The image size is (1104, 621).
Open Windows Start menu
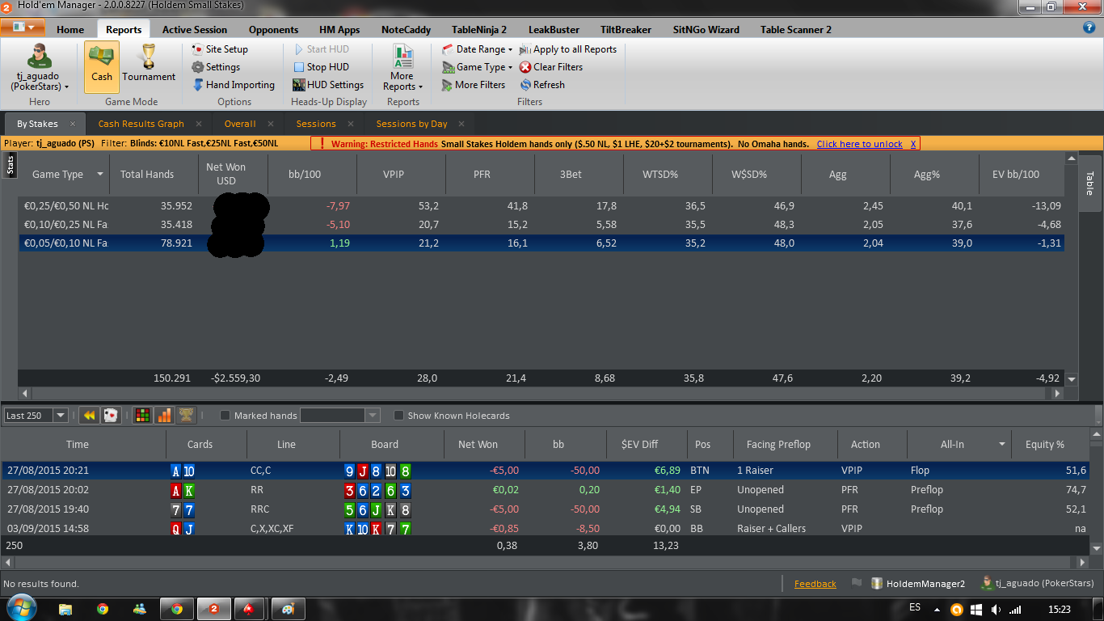pyautogui.click(x=20, y=609)
